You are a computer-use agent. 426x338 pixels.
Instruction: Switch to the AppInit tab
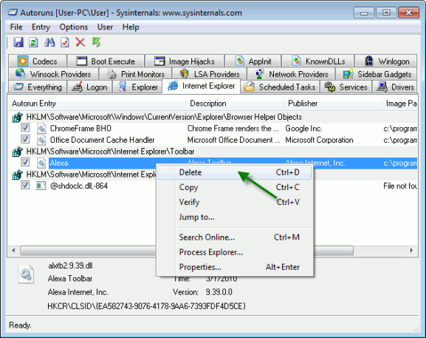[253, 61]
